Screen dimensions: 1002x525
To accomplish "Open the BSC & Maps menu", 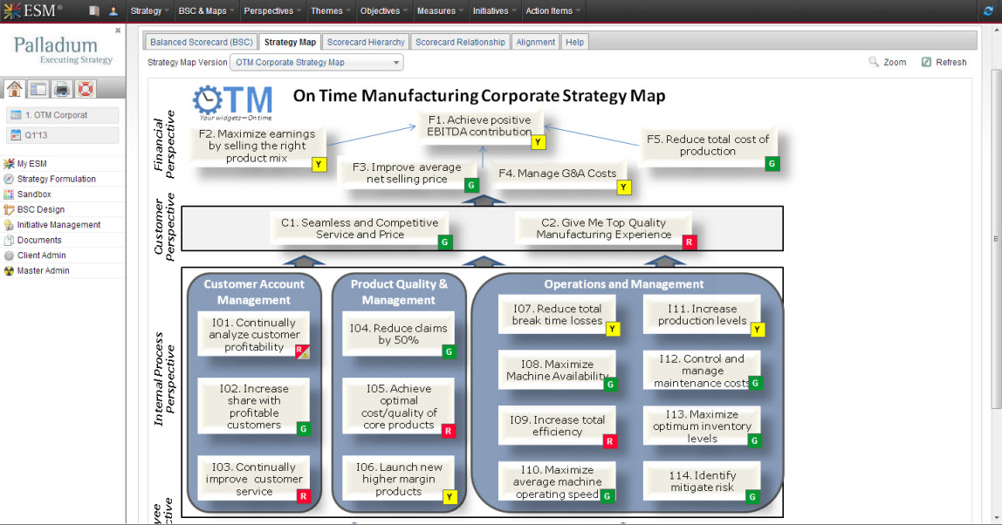I will tap(206, 10).
